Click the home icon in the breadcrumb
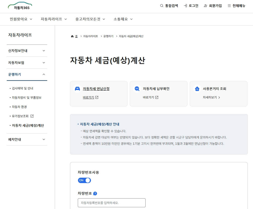Viewport: 253px width, 209px height. click(x=72, y=36)
